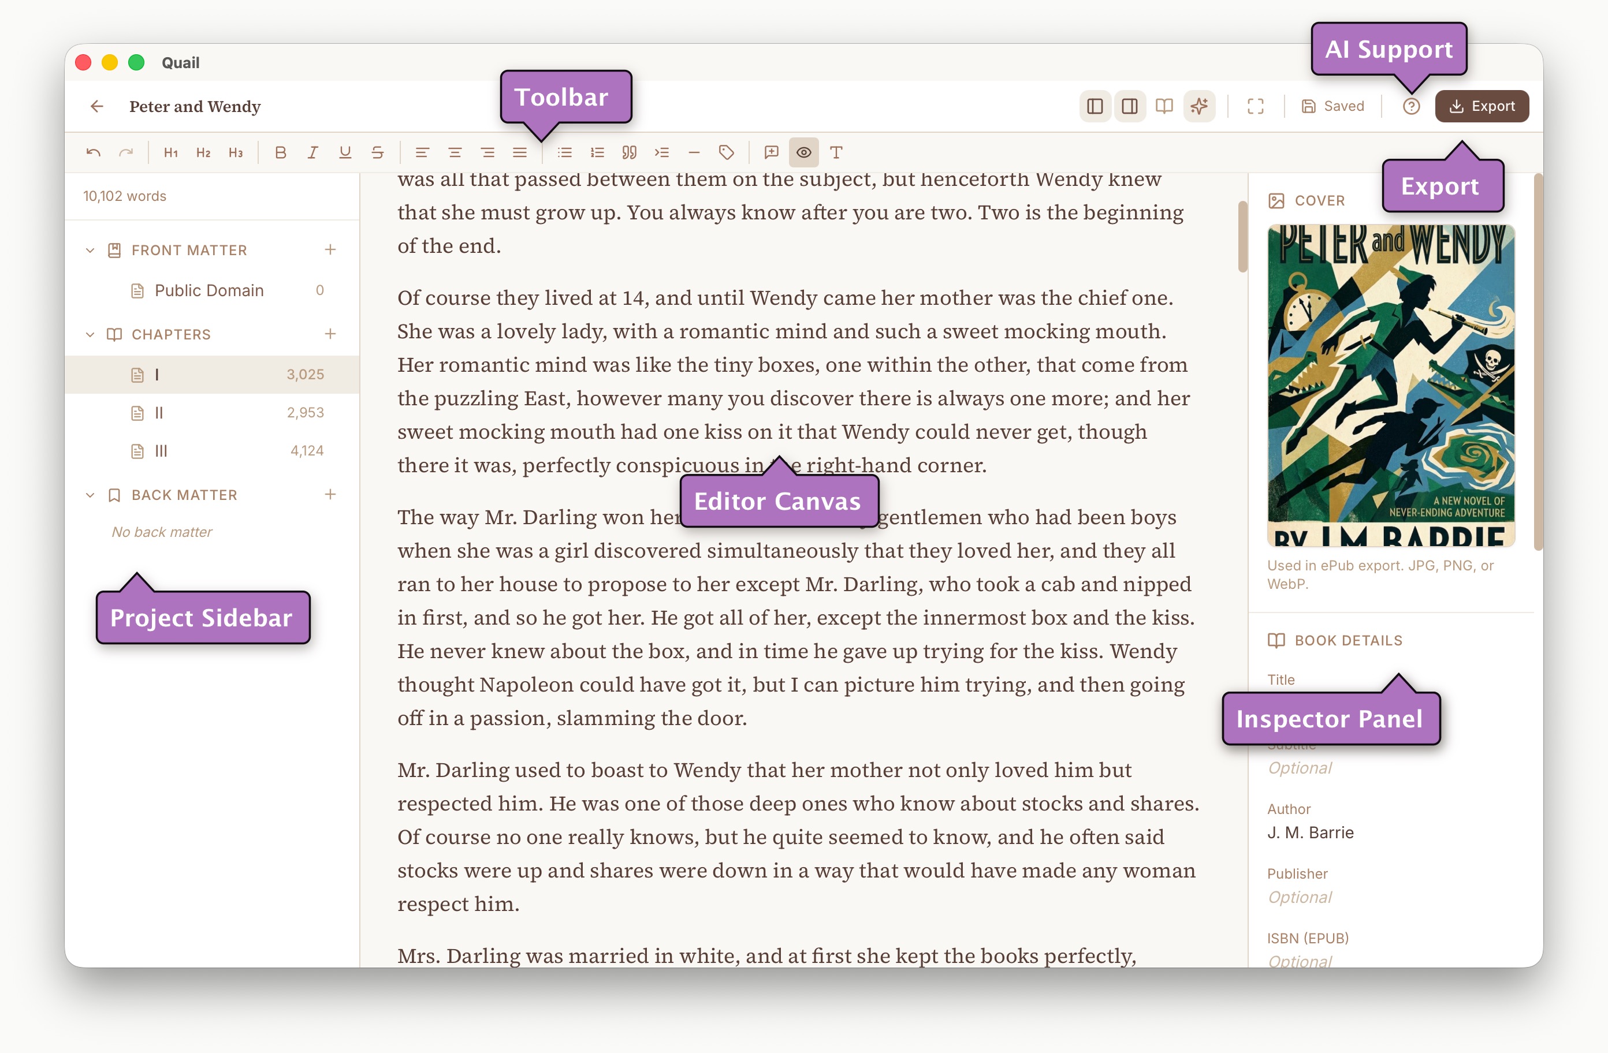Screen dimensions: 1608x1053
Task: Apply Heading 2 style
Action: 203,152
